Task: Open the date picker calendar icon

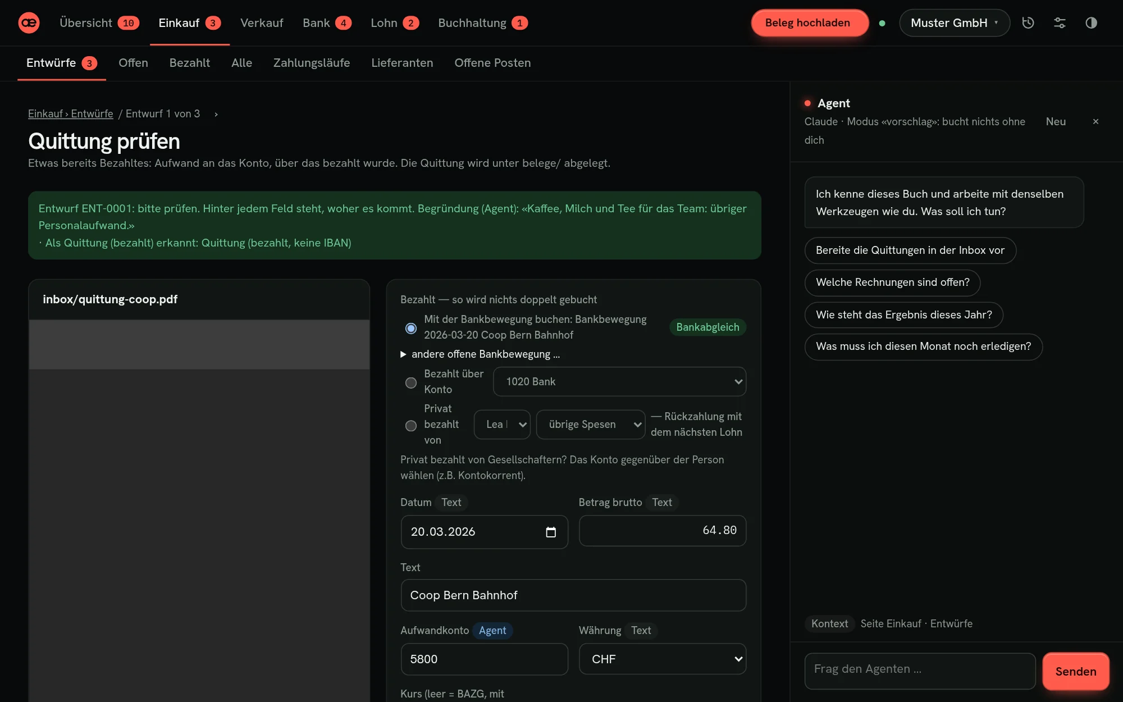Action: pos(551,532)
